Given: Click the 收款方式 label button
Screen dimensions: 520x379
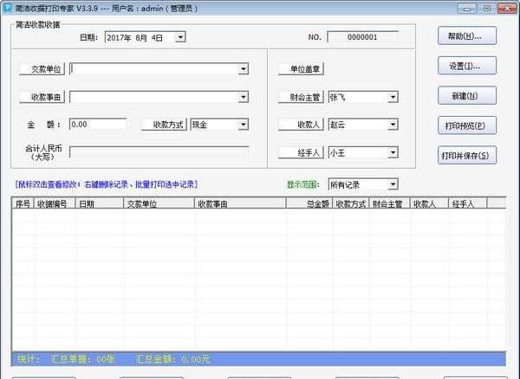Looking at the screenshot, I should pos(164,125).
